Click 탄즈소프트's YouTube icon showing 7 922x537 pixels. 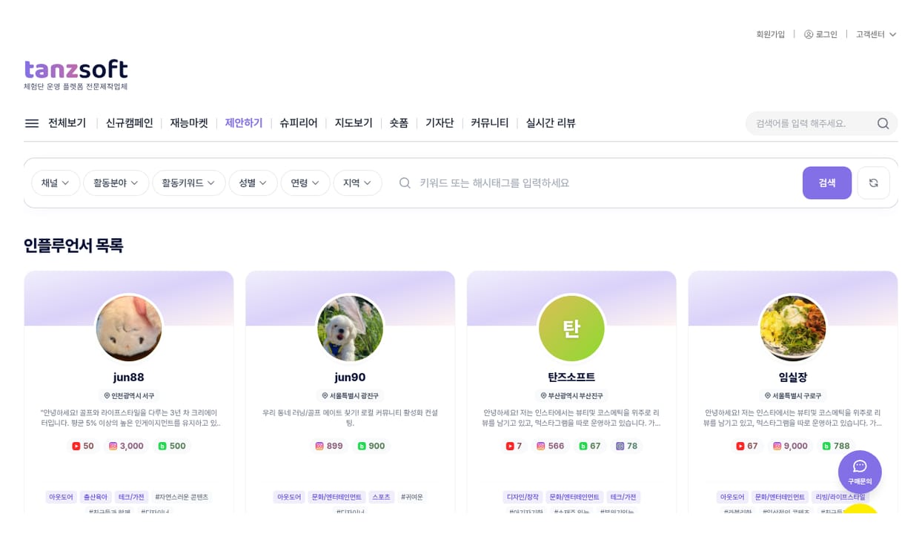tap(510, 446)
